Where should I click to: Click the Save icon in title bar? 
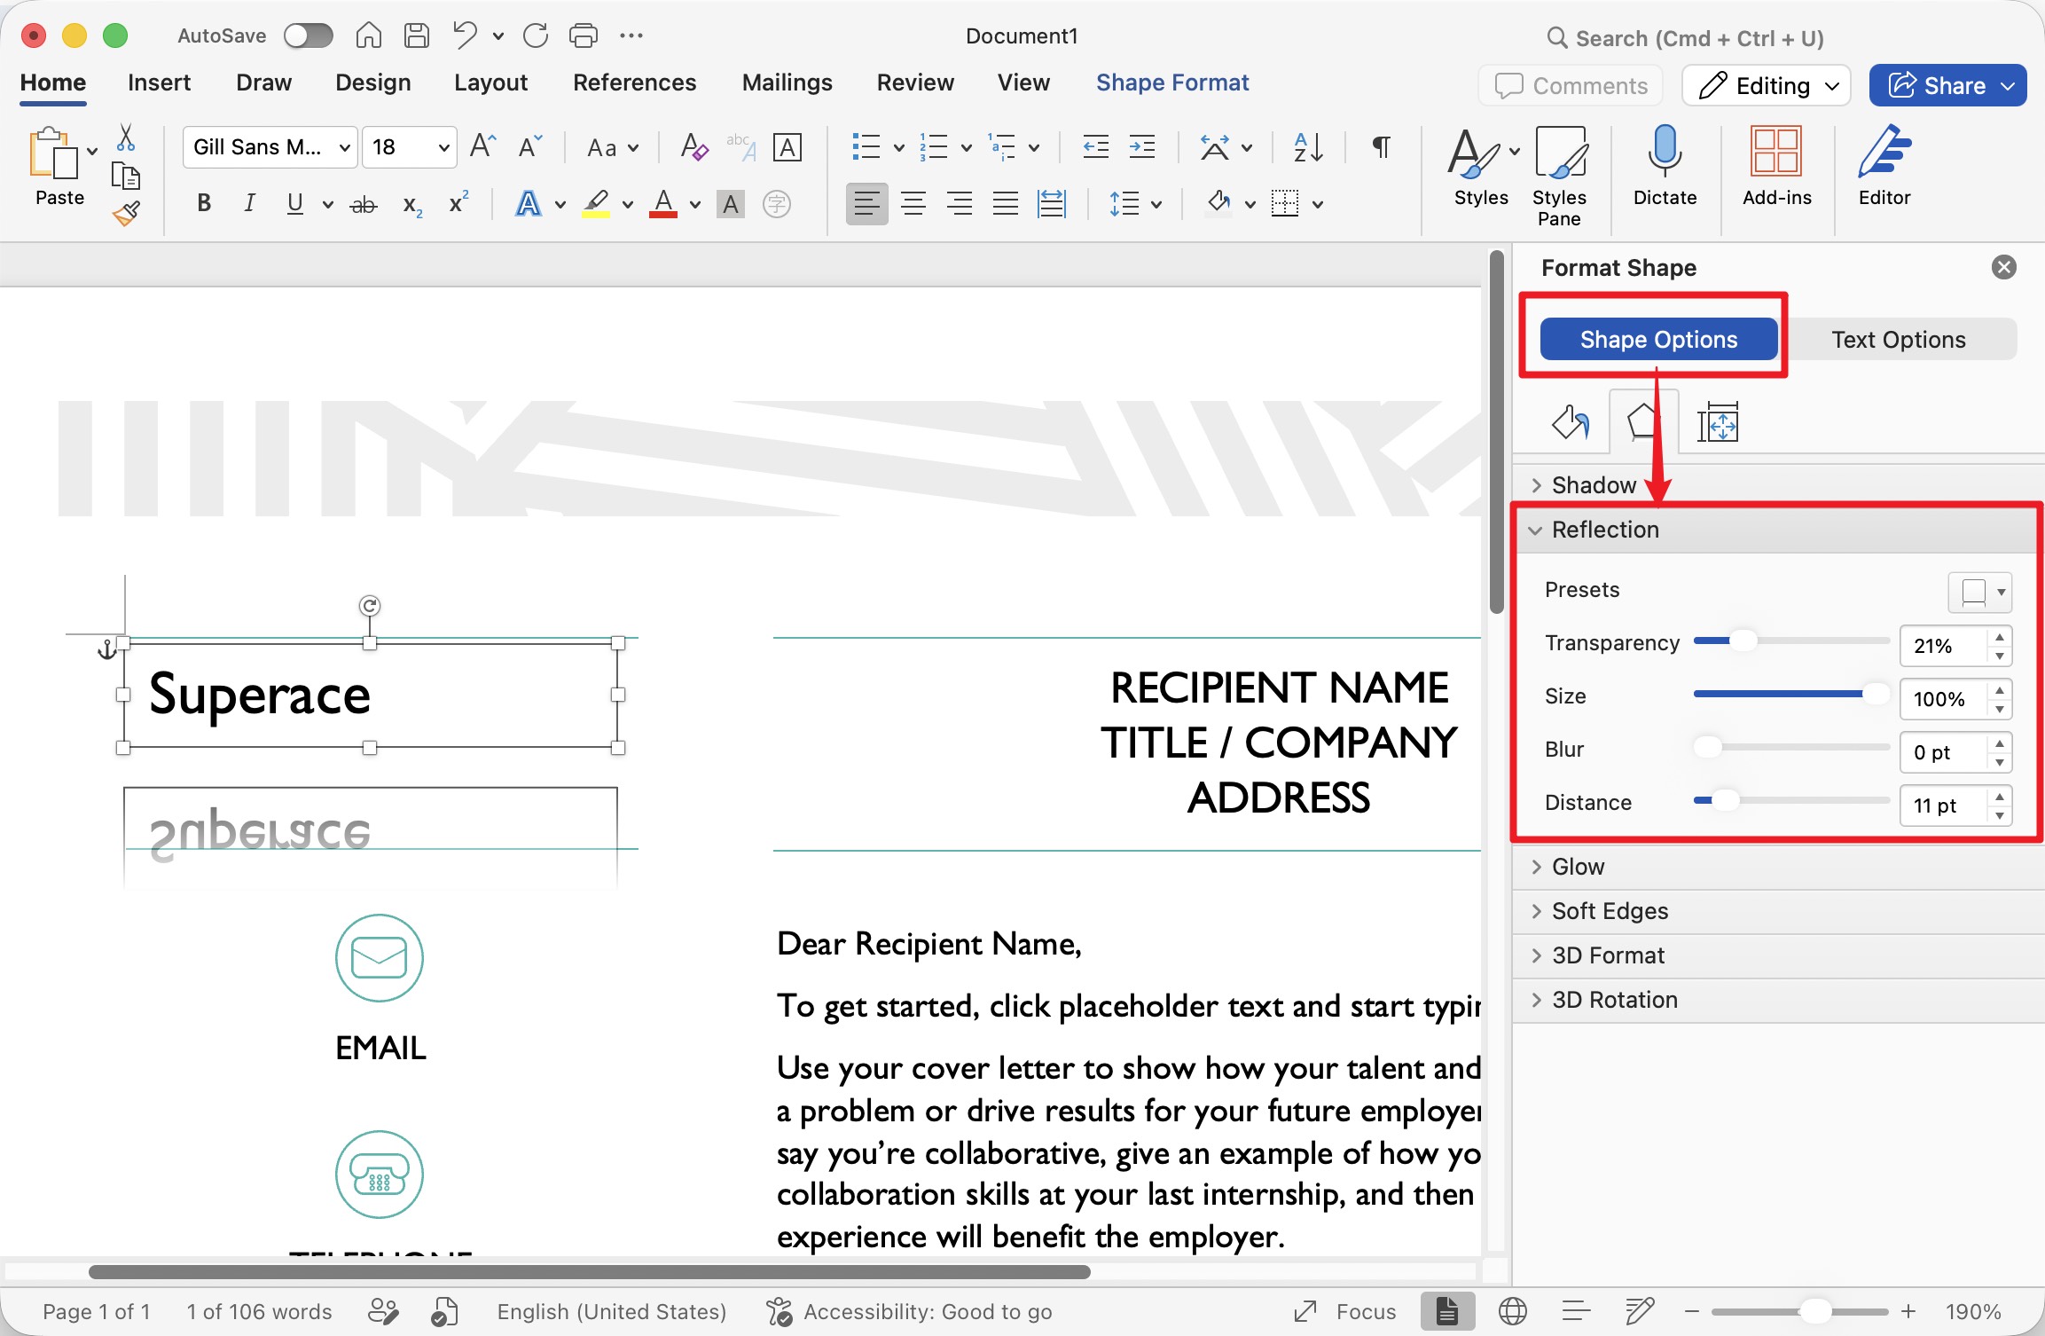tap(416, 35)
